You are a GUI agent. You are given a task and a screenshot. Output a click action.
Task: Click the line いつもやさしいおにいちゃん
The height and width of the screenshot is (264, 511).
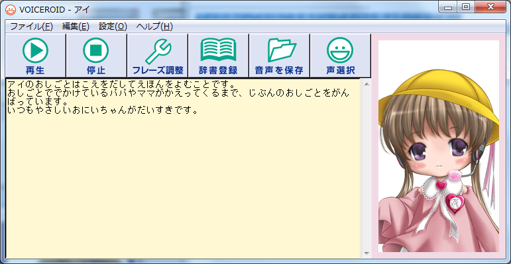click(102, 110)
